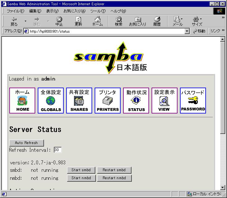Click the Start smbd button

(x=81, y=170)
